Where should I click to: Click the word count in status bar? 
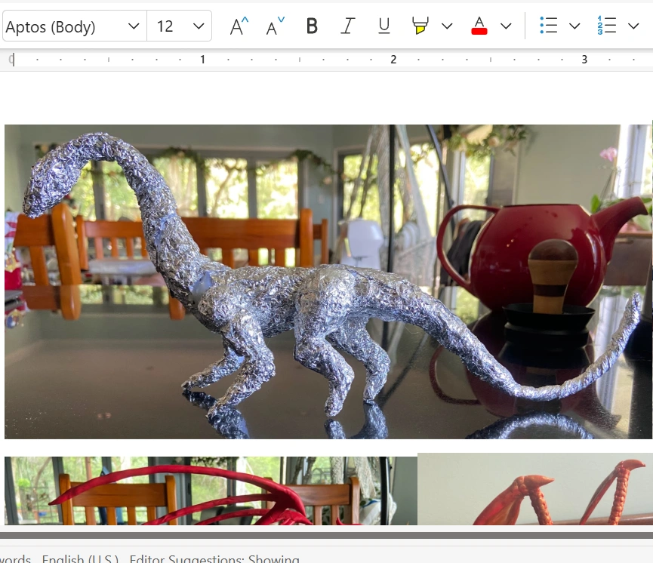point(15,558)
